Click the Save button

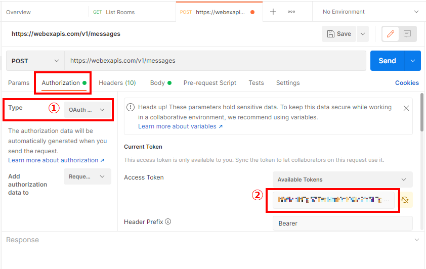point(339,34)
